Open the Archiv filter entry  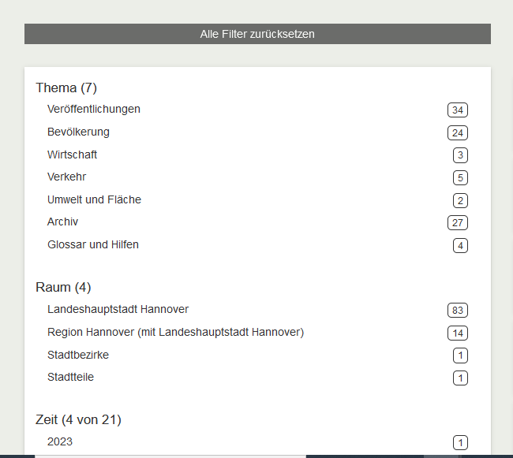tap(63, 222)
